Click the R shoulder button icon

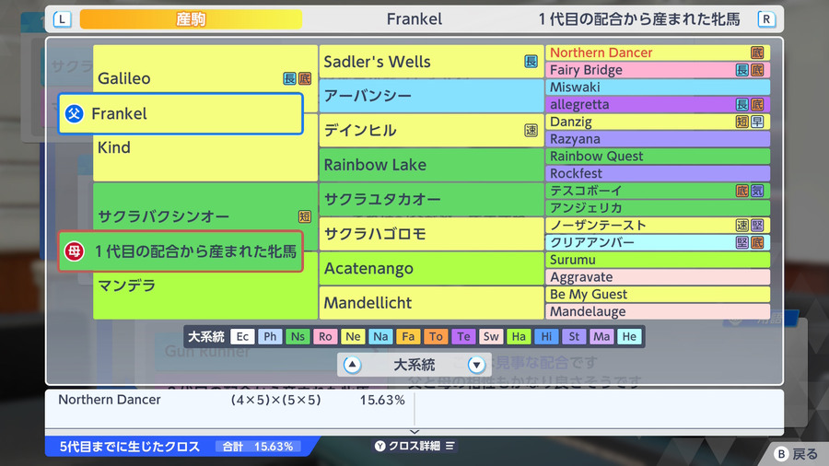click(766, 19)
